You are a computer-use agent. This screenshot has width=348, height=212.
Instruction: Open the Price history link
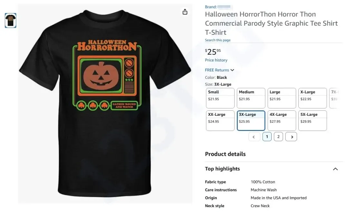click(216, 60)
